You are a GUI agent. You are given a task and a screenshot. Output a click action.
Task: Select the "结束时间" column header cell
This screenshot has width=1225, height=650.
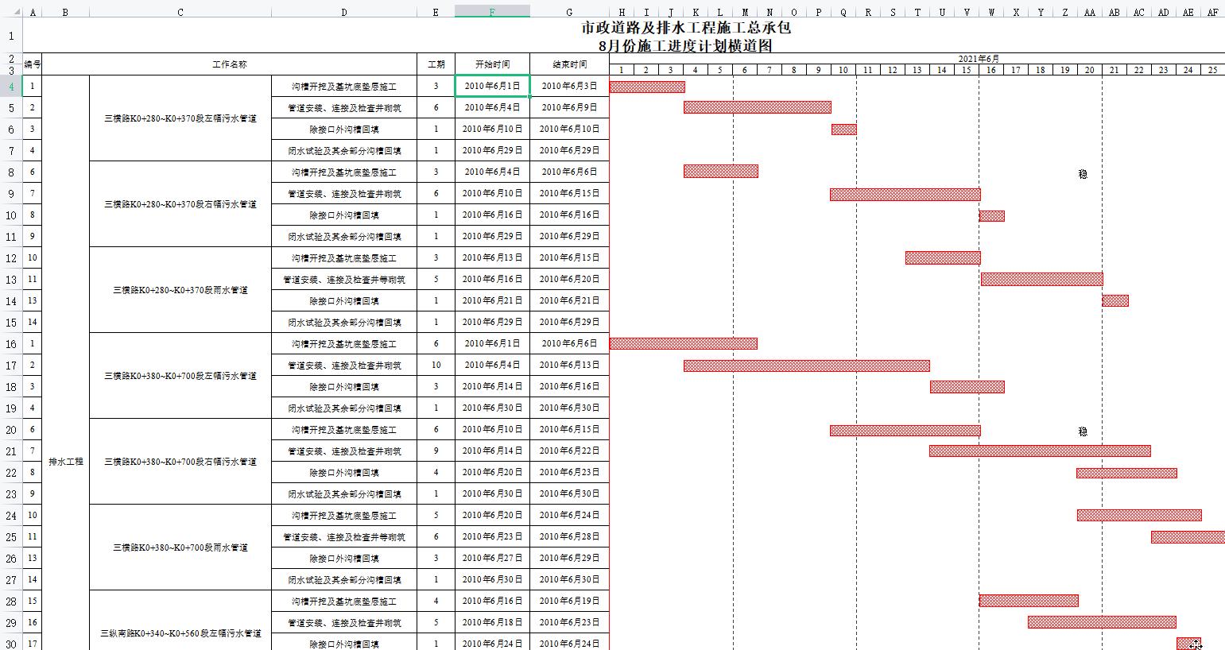click(569, 64)
